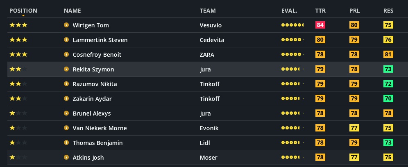The height and width of the screenshot is (167, 408).
Task: Click info icon for Cosnefroy Benoit
Action: pyautogui.click(x=66, y=55)
